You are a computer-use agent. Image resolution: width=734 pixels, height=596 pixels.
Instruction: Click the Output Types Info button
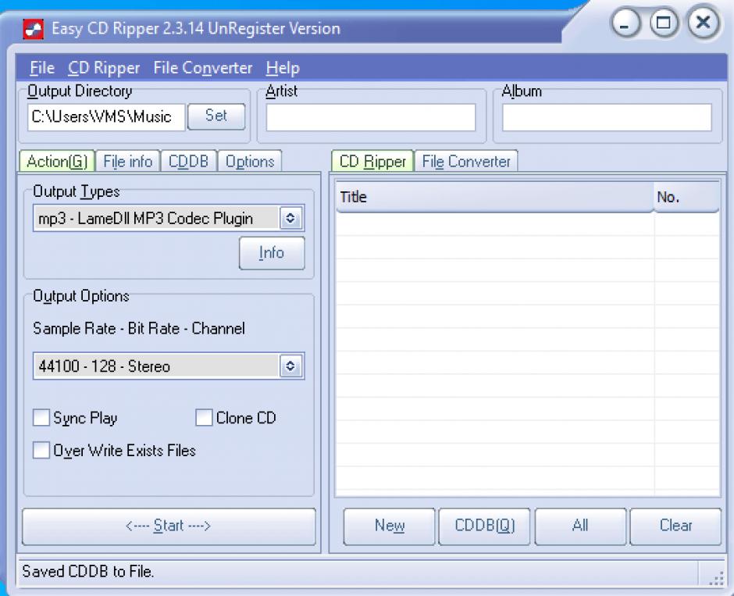click(x=272, y=253)
